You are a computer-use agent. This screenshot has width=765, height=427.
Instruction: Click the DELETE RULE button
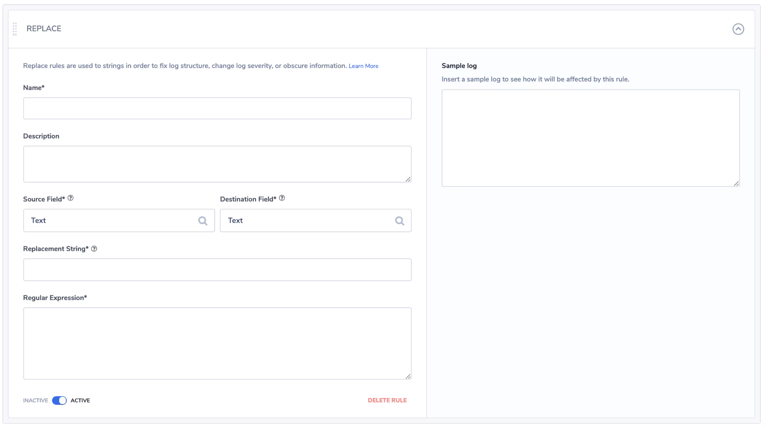coord(387,401)
